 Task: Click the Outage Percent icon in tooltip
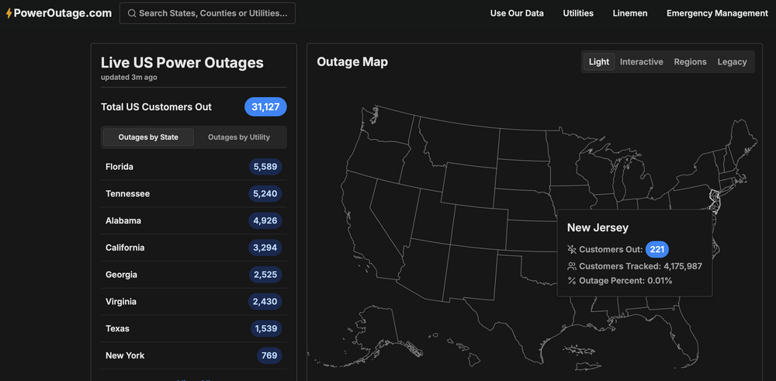click(x=572, y=281)
